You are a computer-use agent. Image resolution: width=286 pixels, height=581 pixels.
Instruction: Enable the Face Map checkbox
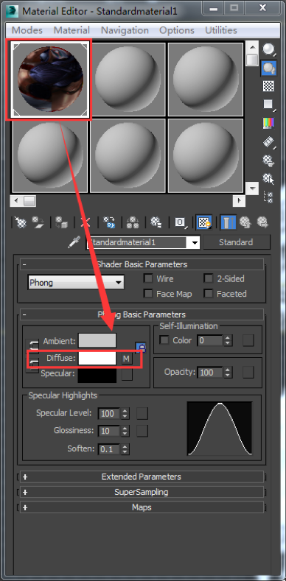pyautogui.click(x=148, y=294)
